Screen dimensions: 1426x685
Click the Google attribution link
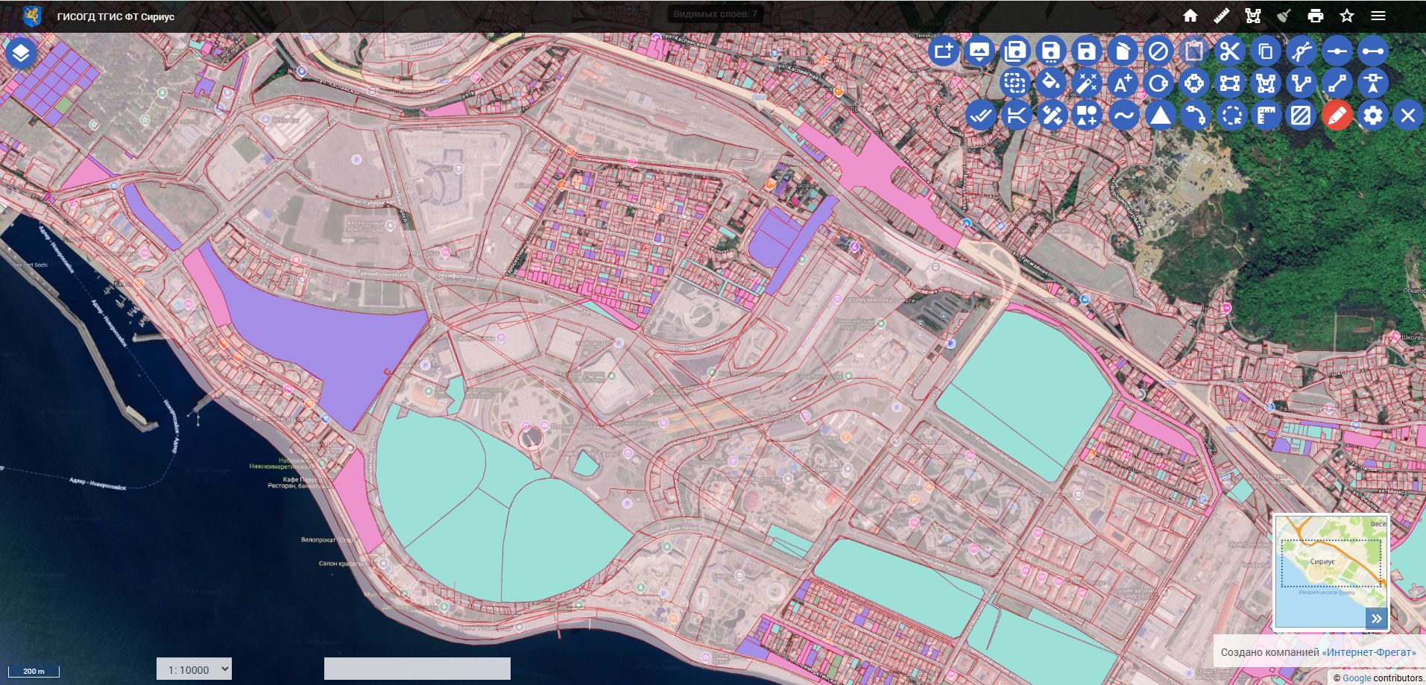(x=1356, y=678)
